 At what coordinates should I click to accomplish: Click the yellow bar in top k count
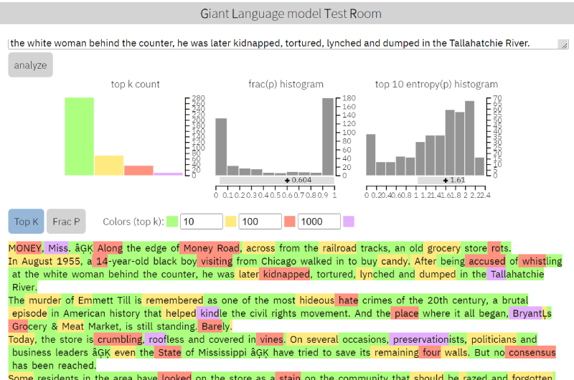109,166
